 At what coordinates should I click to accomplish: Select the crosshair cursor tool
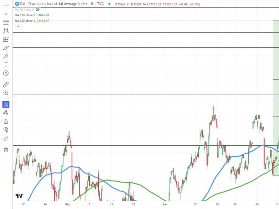[6, 5]
